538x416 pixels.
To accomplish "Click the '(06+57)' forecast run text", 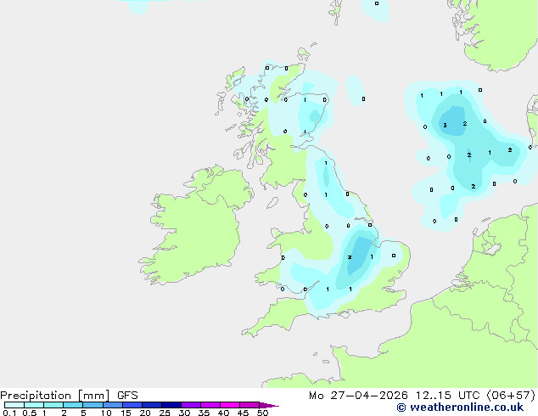I will (511, 396).
